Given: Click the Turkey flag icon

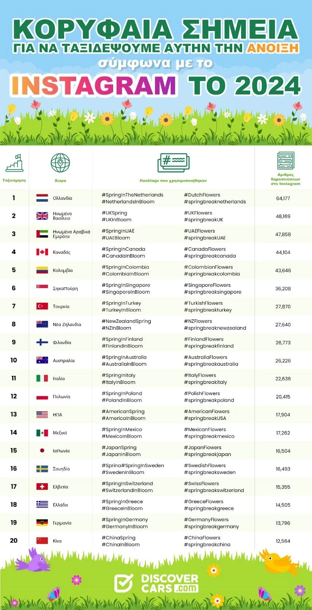Looking at the screenshot, I should pos(42,306).
